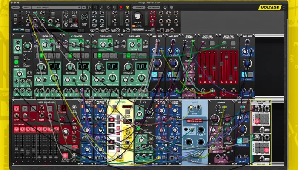
Task: Load previous preset with the left arrow
Action: (x=79, y=8)
